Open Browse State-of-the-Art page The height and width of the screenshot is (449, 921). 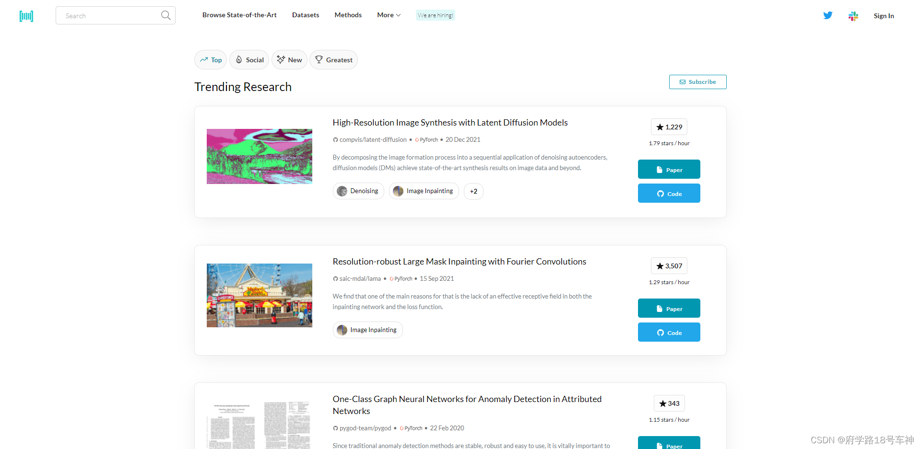point(239,15)
